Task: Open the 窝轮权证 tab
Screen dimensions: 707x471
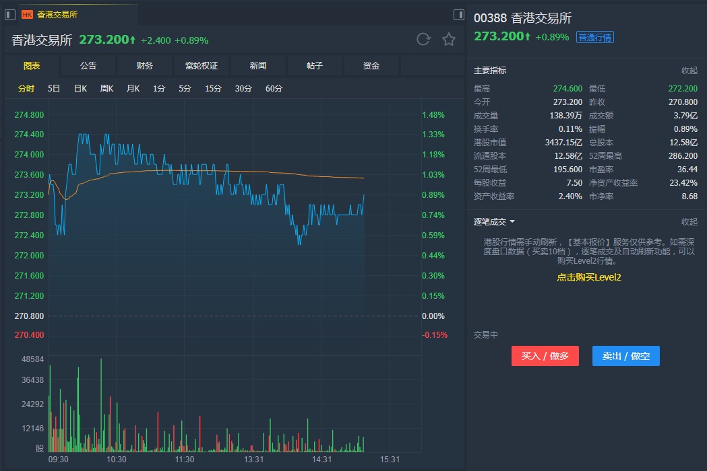Action: pyautogui.click(x=202, y=65)
